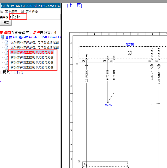
Task: Click pin number 53 in diagram
Action: click(149, 61)
